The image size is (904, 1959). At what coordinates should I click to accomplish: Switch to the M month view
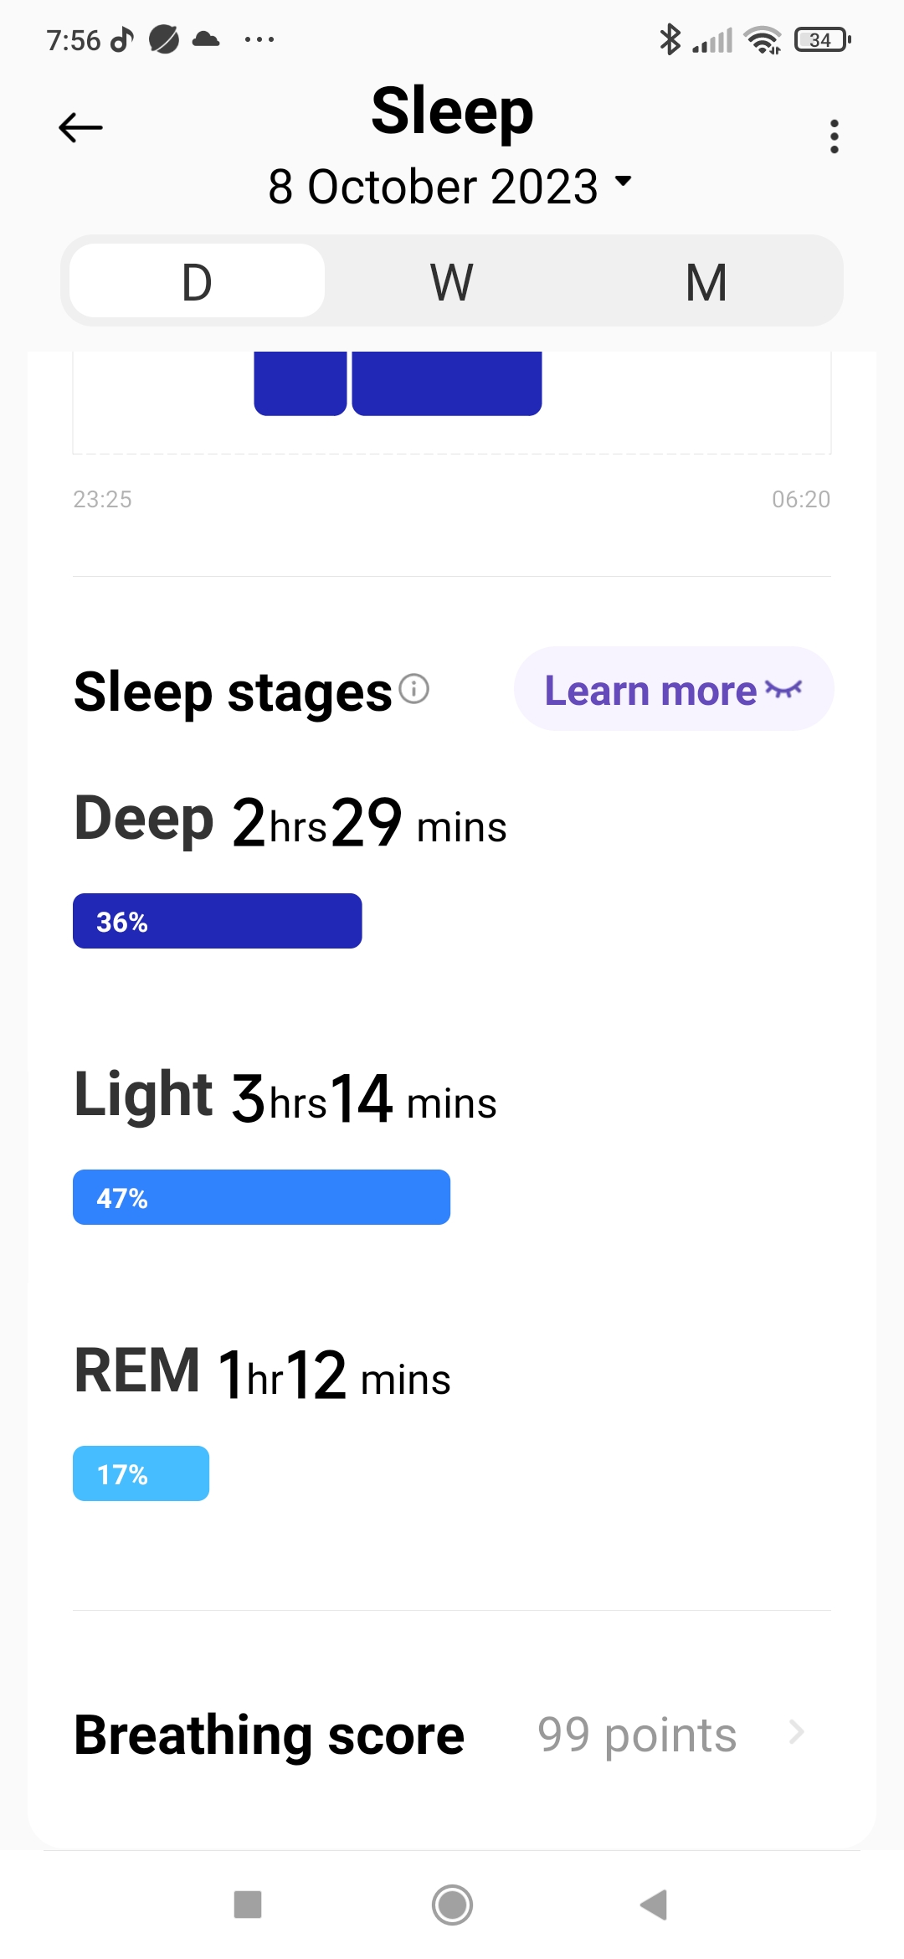click(706, 281)
